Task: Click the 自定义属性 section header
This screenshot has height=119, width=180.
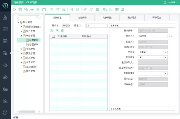Action: pyautogui.click(x=142, y=109)
